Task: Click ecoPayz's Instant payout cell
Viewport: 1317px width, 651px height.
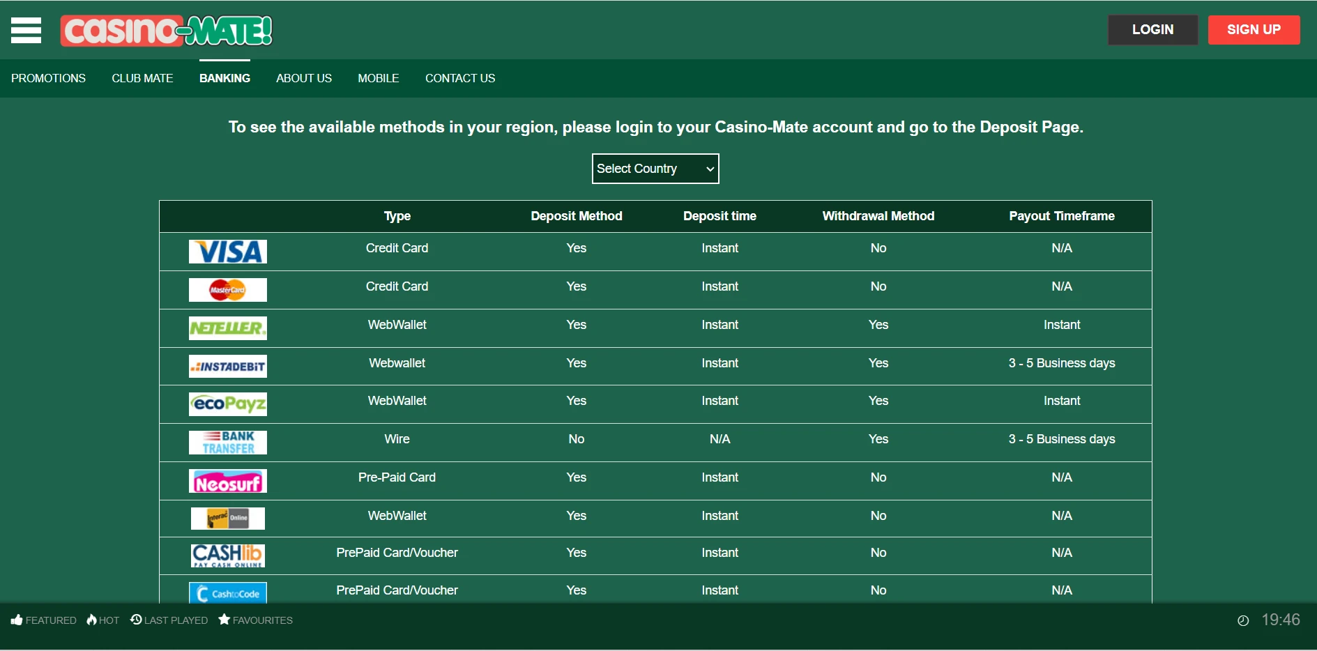Action: pyautogui.click(x=1062, y=401)
